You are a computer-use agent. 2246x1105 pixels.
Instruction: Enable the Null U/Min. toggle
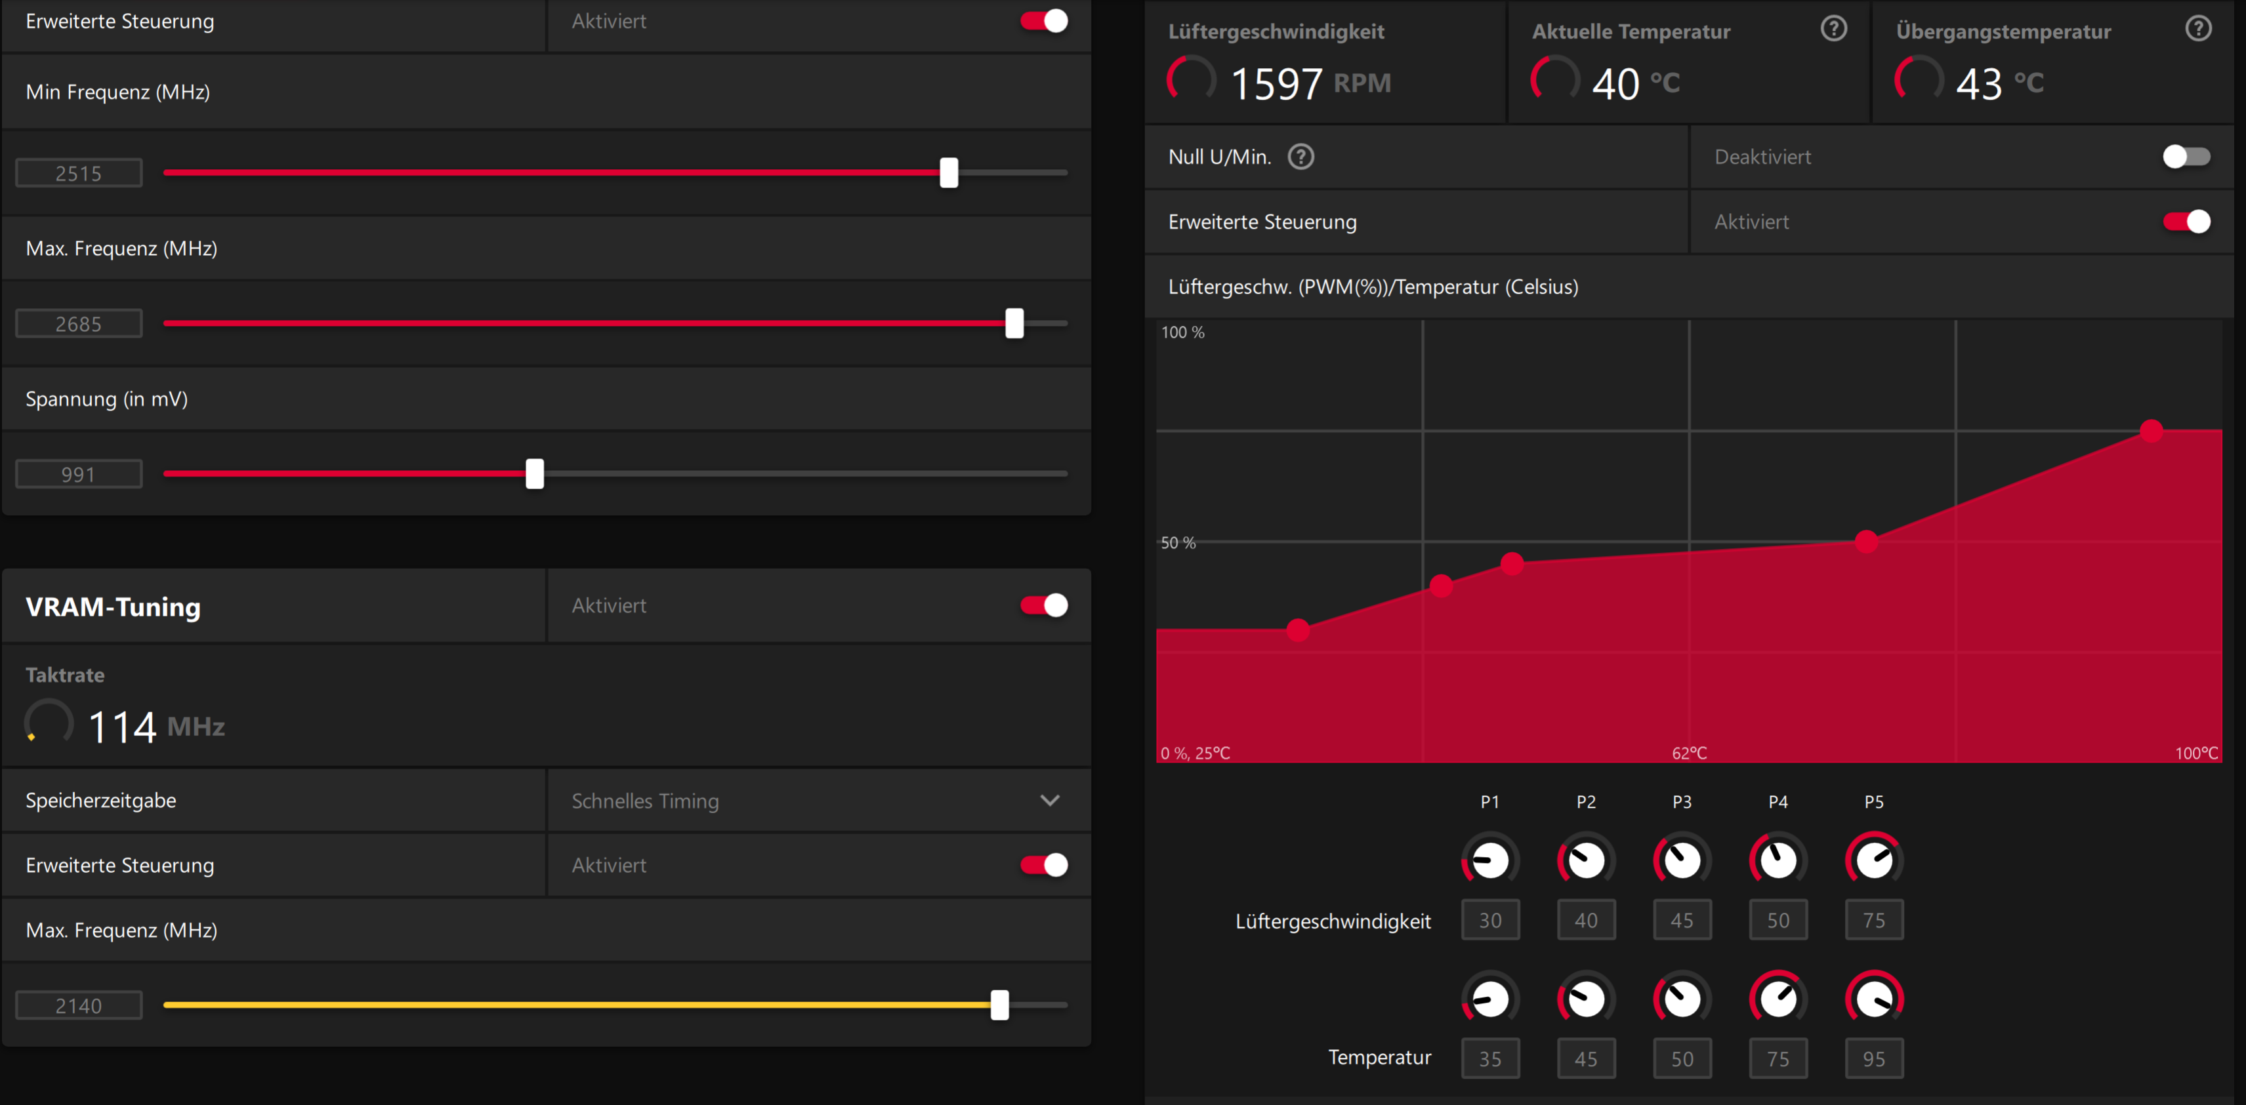(x=2186, y=157)
